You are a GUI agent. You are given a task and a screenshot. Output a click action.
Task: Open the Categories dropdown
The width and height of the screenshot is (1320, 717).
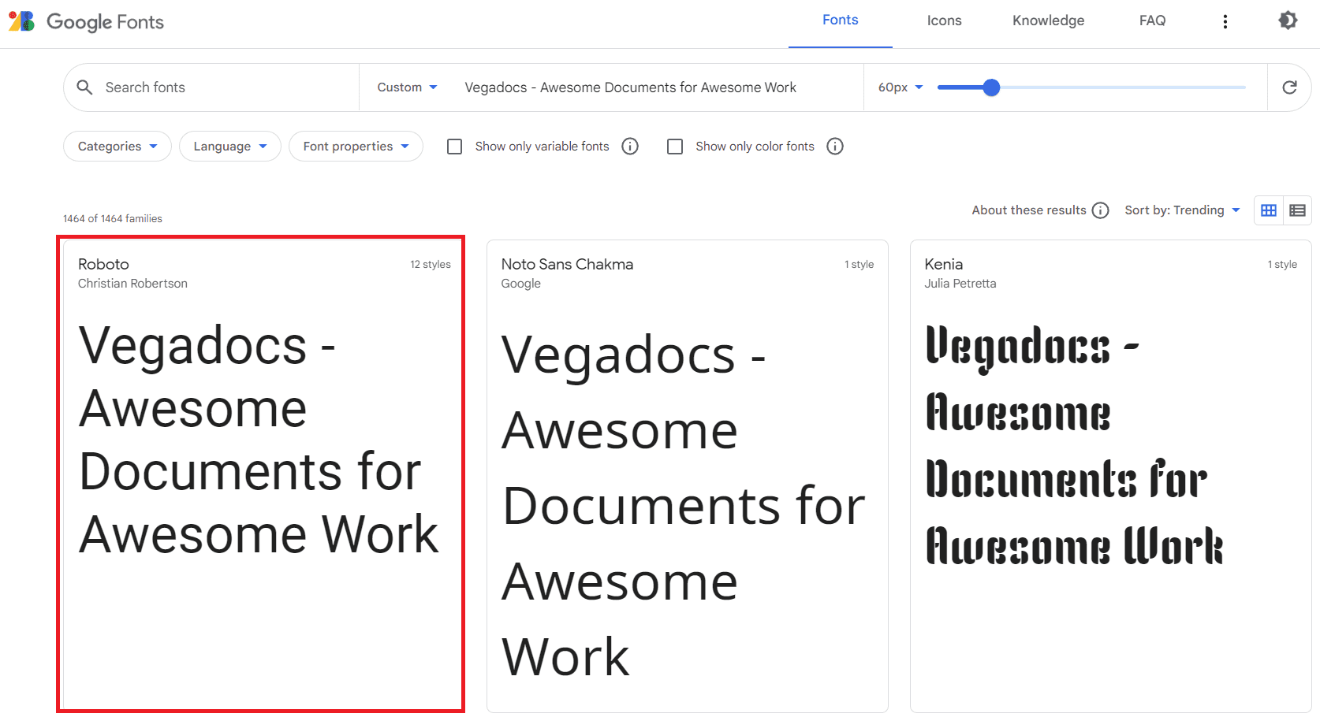pyautogui.click(x=117, y=146)
